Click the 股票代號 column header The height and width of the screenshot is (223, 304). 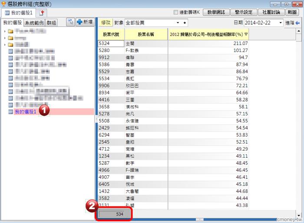pos(111,34)
